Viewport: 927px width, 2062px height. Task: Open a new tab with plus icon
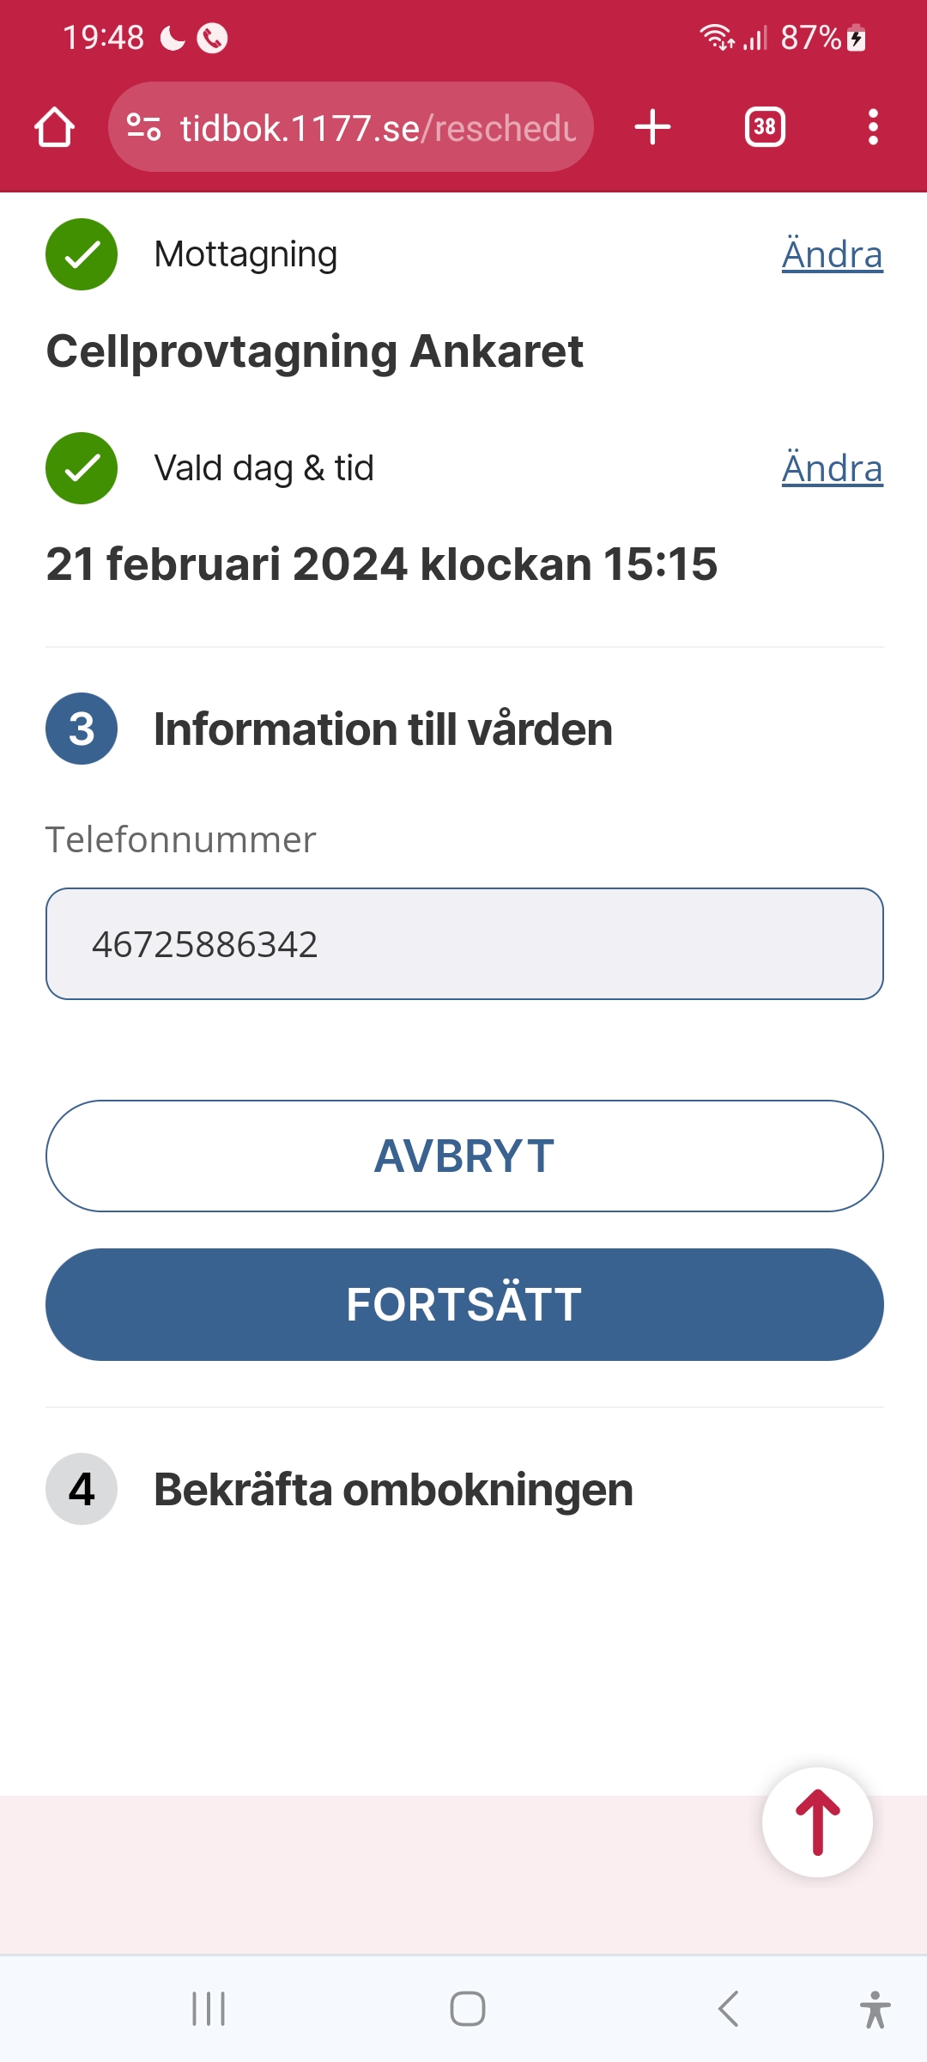652,127
